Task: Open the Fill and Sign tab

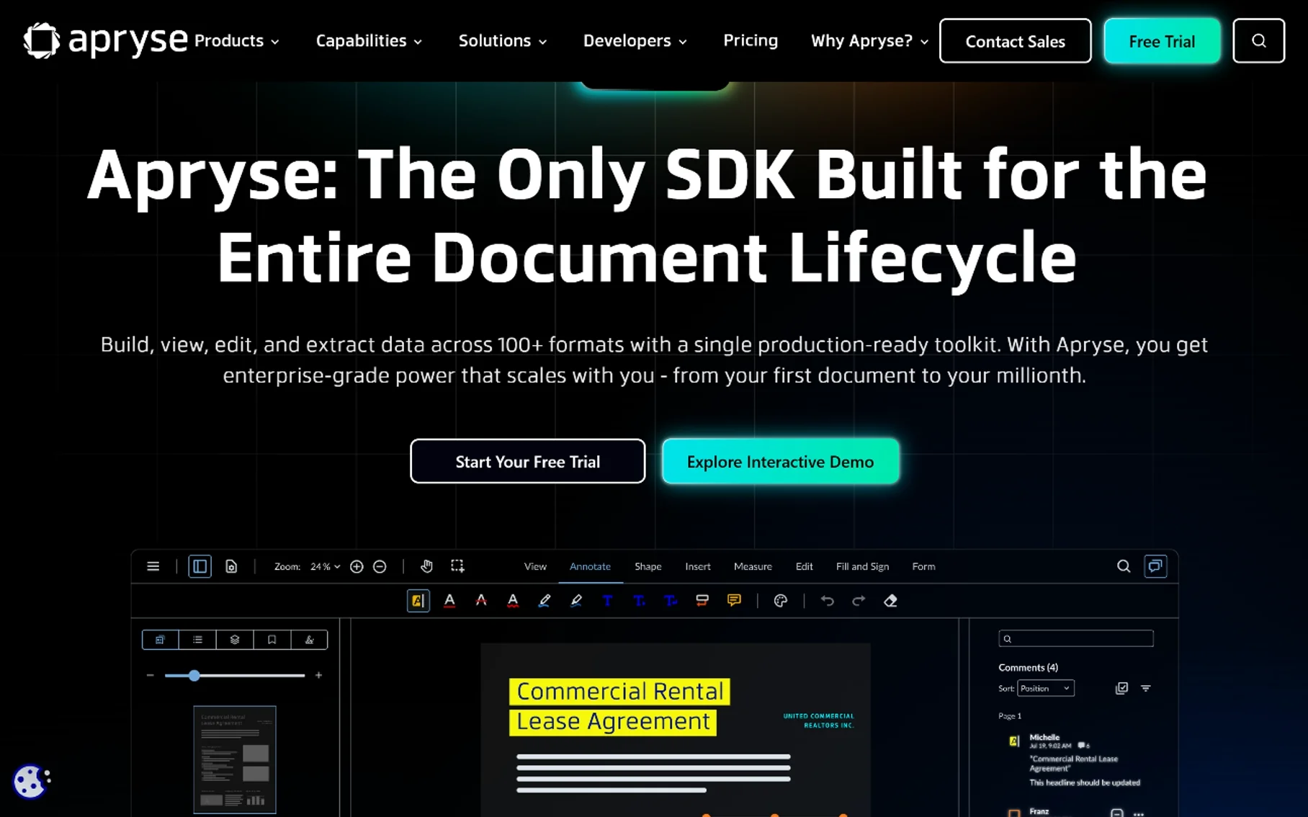Action: coord(862,567)
